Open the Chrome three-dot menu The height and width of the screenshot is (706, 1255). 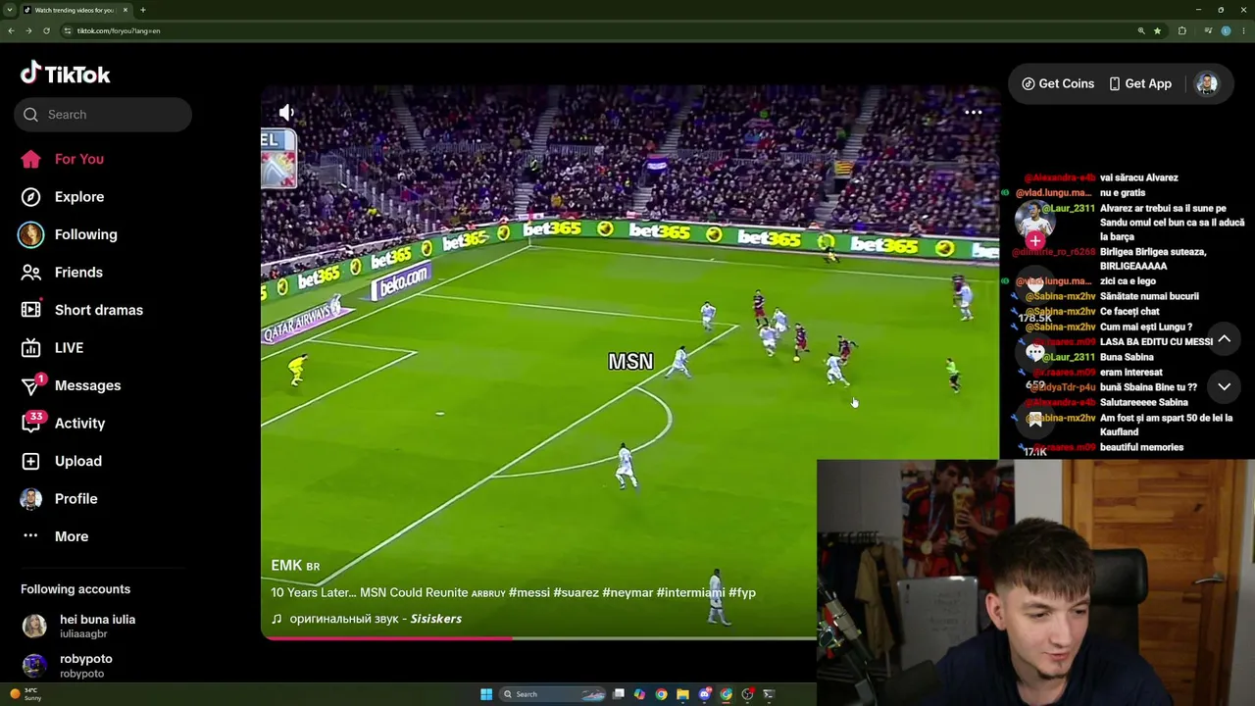pos(1243,30)
